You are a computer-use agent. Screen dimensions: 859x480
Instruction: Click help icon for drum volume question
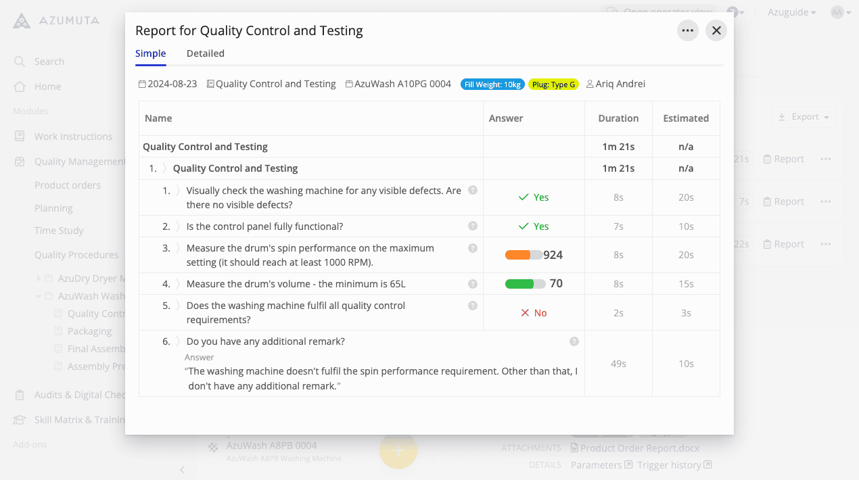[x=473, y=284]
